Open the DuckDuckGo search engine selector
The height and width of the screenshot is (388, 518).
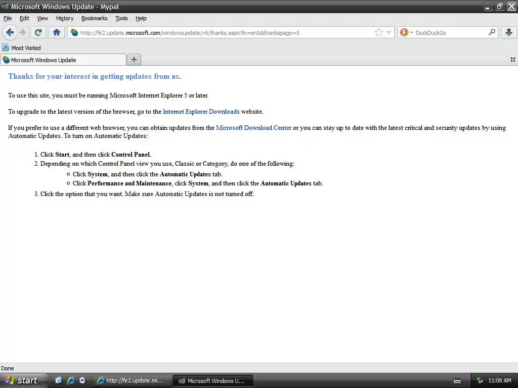(x=406, y=32)
